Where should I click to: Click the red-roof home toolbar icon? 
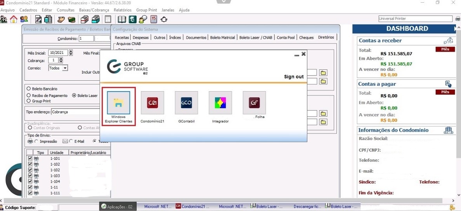coord(14,19)
